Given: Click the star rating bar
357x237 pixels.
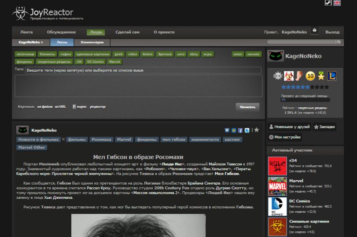Looking at the screenshot, I should tap(305, 87).
